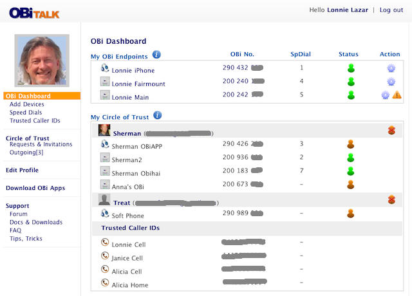
Task: Click info icon beside My Circle of Trust
Action: (x=157, y=116)
